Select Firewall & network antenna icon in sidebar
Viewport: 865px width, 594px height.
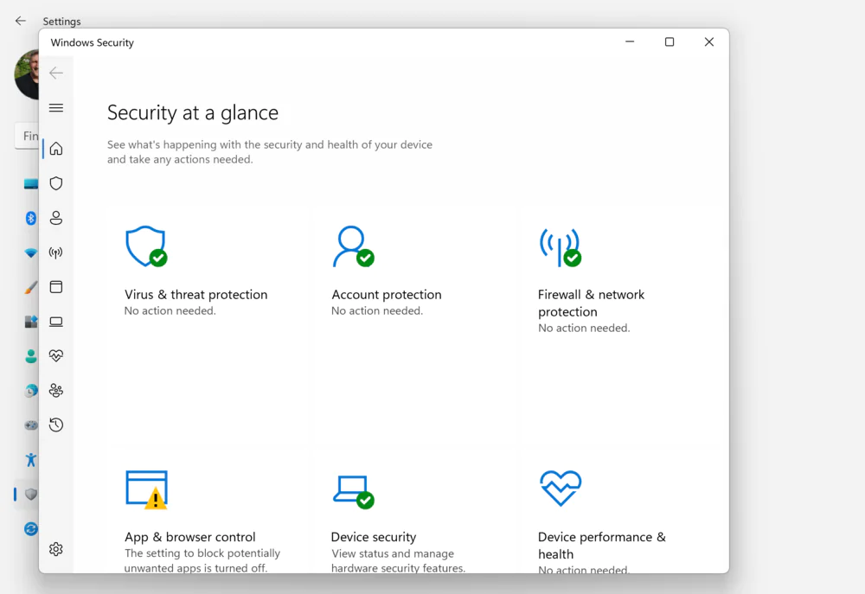coord(56,252)
